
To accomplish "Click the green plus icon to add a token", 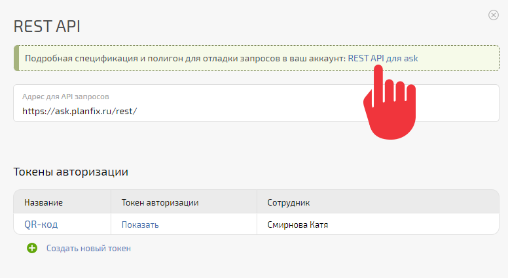I will coord(32,248).
